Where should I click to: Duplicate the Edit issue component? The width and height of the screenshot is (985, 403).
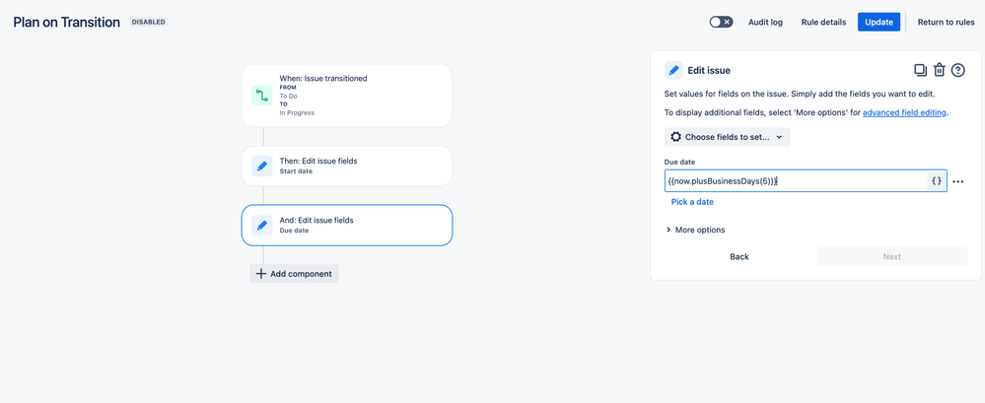[x=920, y=70]
